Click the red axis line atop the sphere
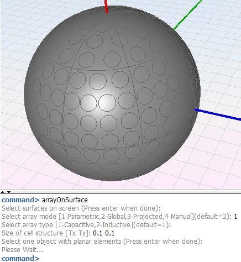Viewport: 241px width, 262px height. tap(106, 7)
